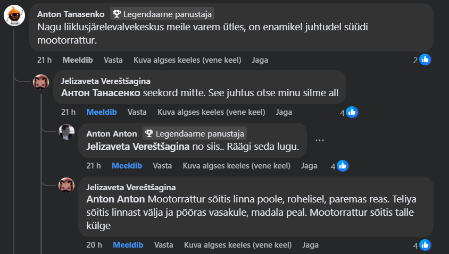Click Vasta under the 20 h reply
Image resolution: width=449 pixels, height=254 pixels.
click(163, 245)
